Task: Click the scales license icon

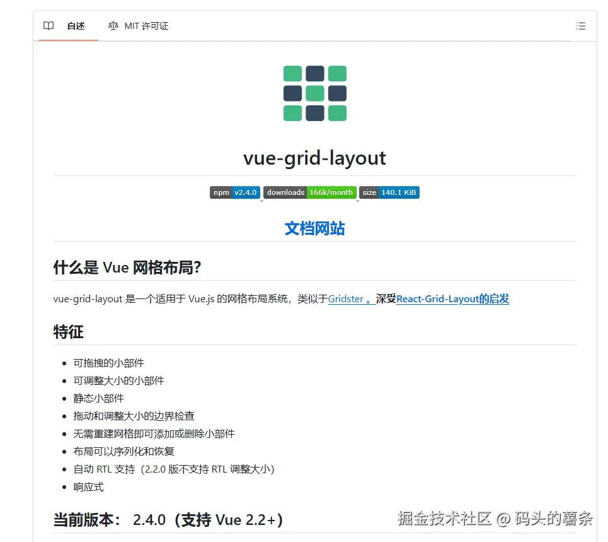Action: (113, 26)
